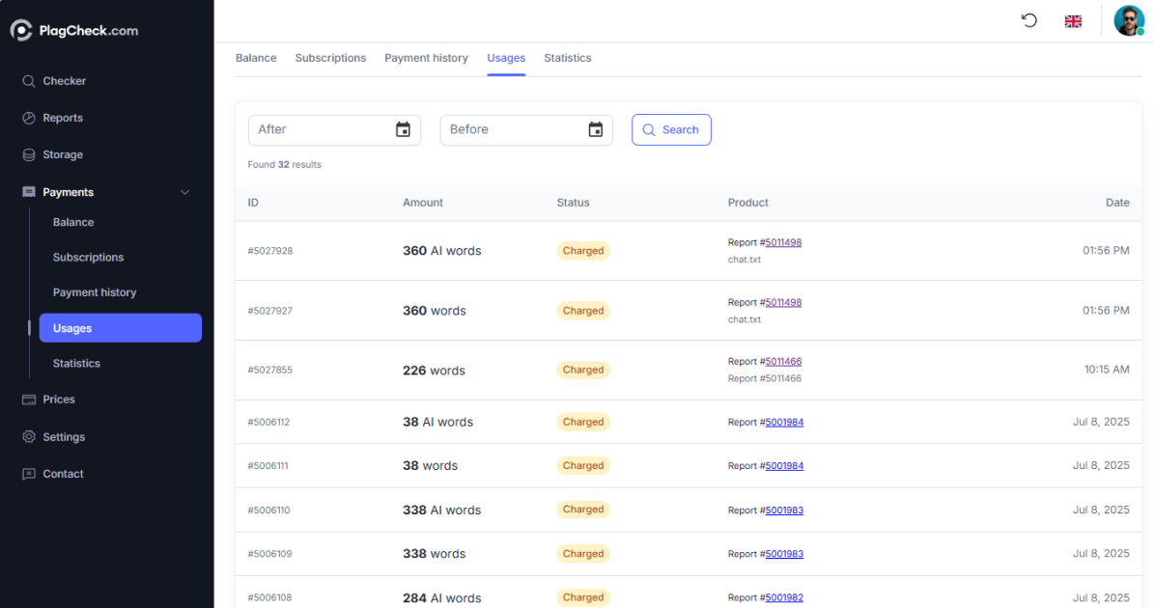Screen dimensions: 1154x608
Task: Select Usages in the Payments submenu
Action: coord(74,327)
